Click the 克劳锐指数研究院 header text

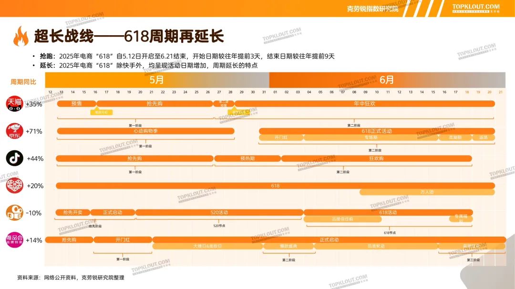pos(373,9)
